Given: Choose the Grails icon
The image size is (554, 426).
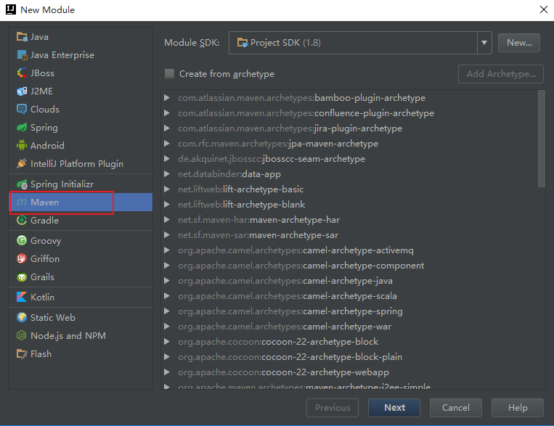Looking at the screenshot, I should (22, 277).
